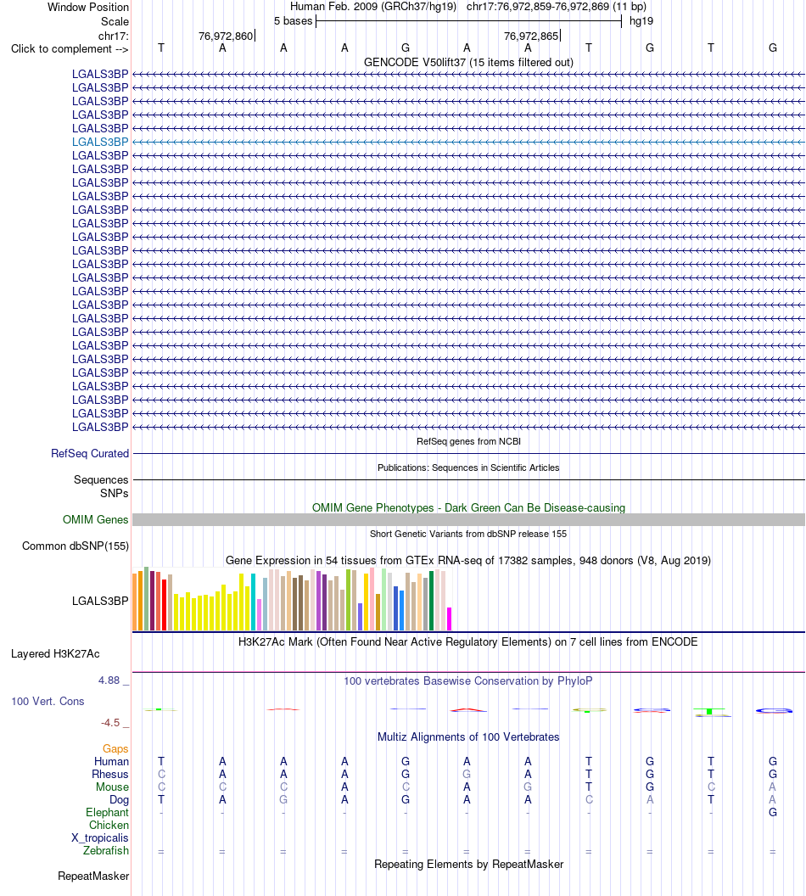This screenshot has width=806, height=896.
Task: Select the Human alignment row label
Action: (111, 761)
